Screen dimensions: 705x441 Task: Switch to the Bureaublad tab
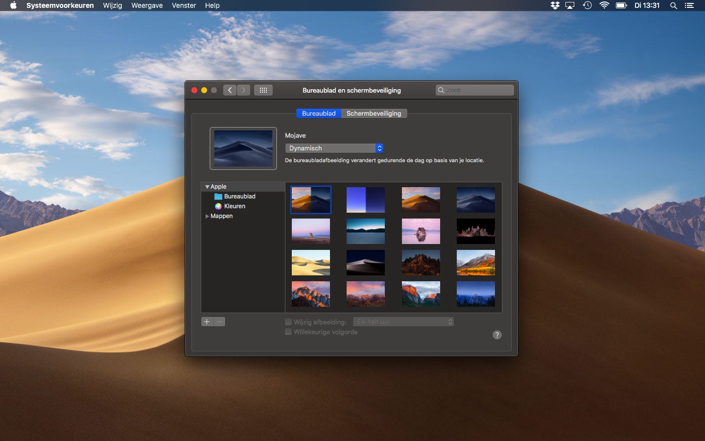click(x=319, y=113)
